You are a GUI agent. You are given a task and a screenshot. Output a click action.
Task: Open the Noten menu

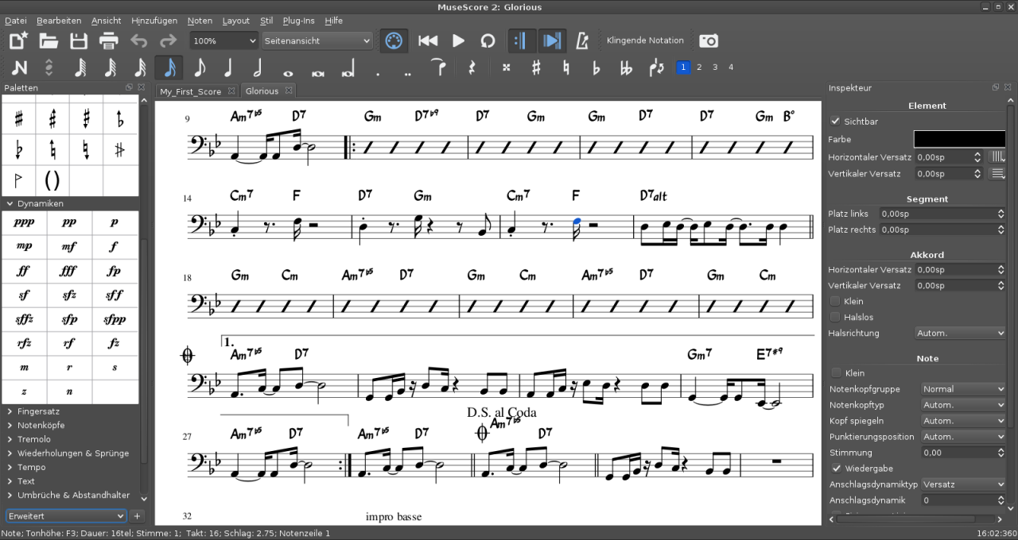(x=200, y=21)
